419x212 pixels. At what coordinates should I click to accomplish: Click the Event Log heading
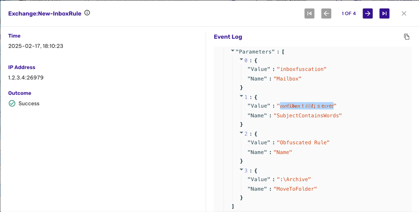pos(228,37)
